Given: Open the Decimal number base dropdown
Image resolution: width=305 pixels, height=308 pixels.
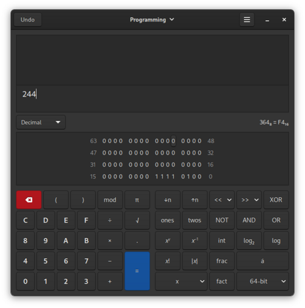Looking at the screenshot, I should (x=41, y=122).
